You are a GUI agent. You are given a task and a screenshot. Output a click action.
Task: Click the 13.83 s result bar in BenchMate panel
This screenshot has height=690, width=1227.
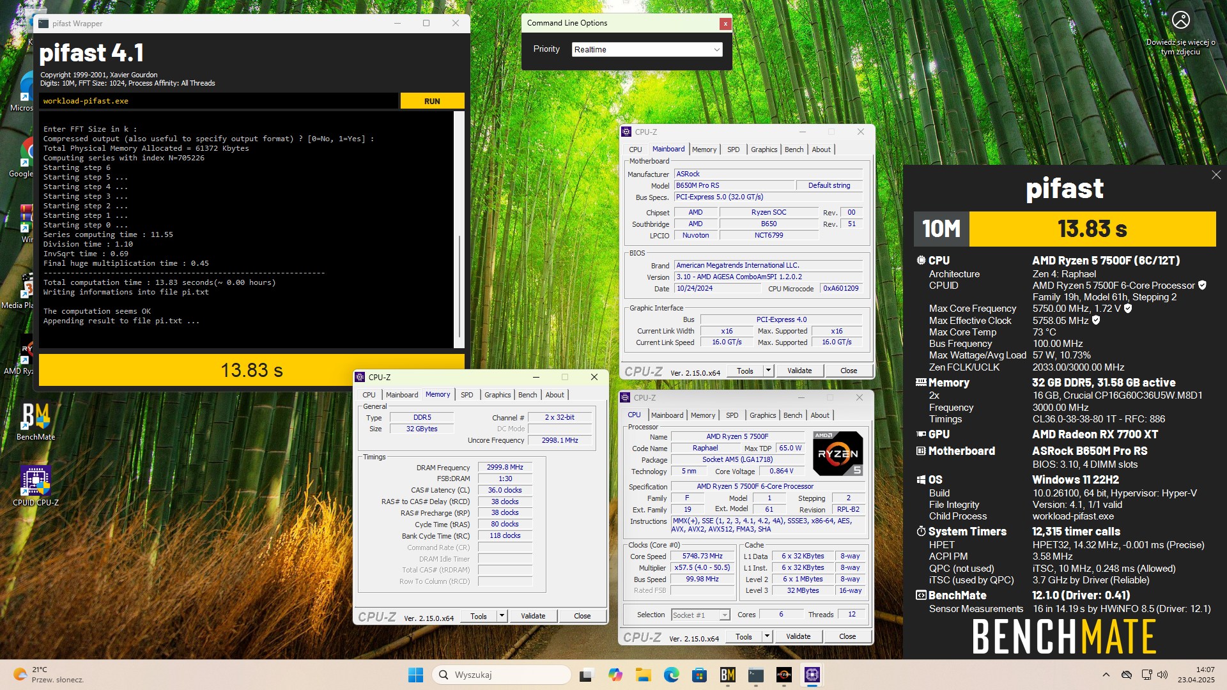[x=1092, y=229]
